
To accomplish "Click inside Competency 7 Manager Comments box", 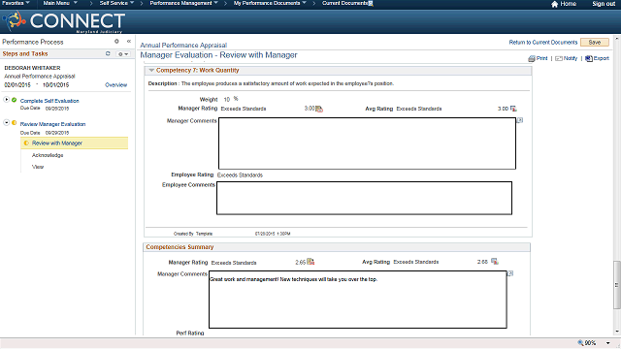I will click(x=367, y=143).
